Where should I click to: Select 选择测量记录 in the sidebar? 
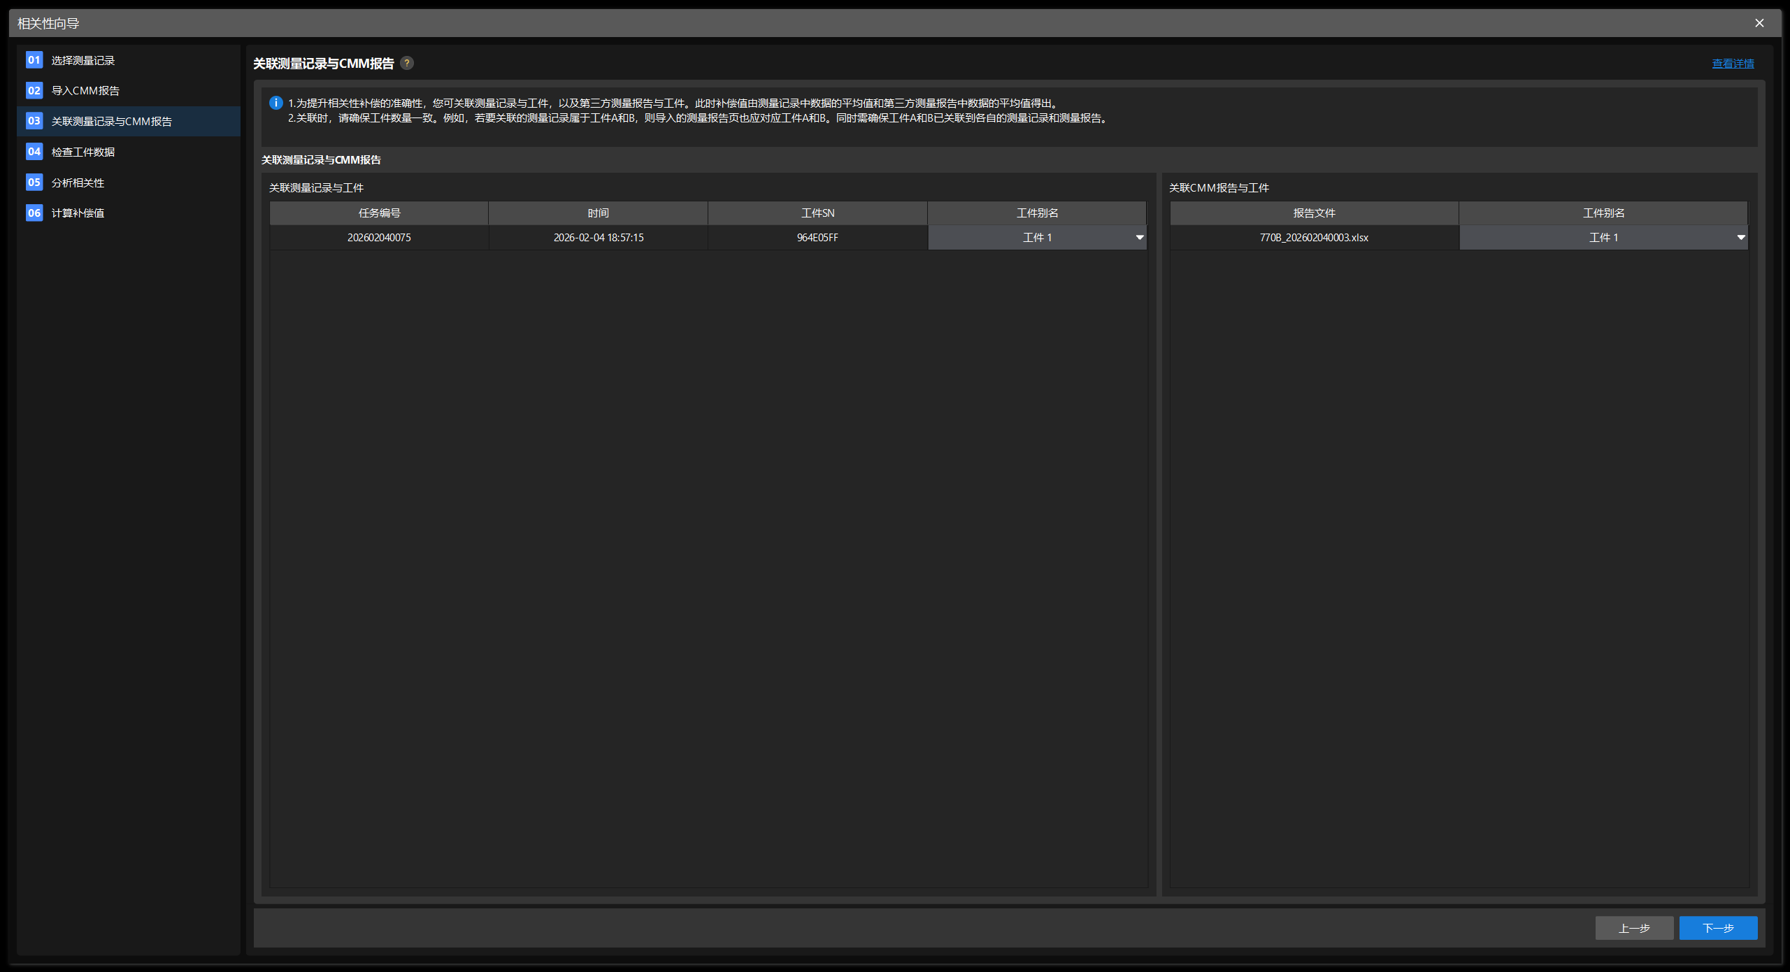(84, 60)
